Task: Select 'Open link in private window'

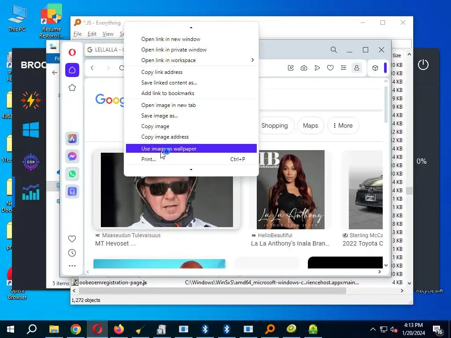Action: coord(191,50)
